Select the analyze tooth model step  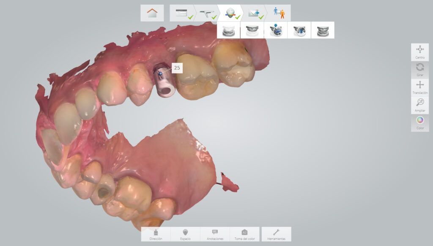(230, 13)
